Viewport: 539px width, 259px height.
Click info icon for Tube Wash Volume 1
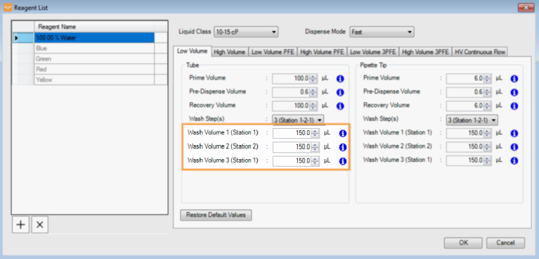pyautogui.click(x=343, y=134)
